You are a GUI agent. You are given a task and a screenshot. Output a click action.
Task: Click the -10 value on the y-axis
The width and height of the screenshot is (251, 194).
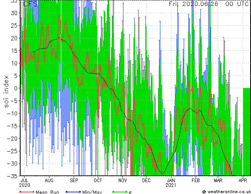(x=12, y=114)
